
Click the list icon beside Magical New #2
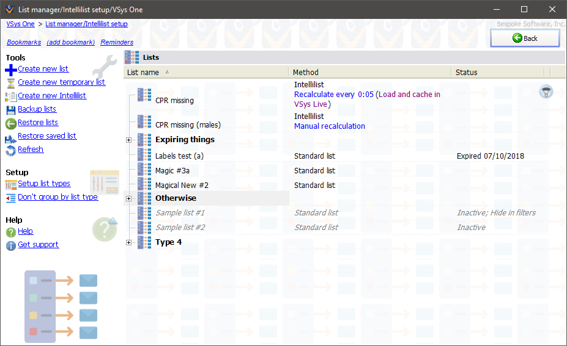coord(144,184)
